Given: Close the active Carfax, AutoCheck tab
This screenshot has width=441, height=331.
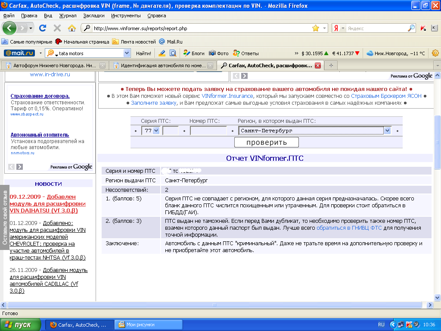Looking at the screenshot, I should tap(318, 66).
